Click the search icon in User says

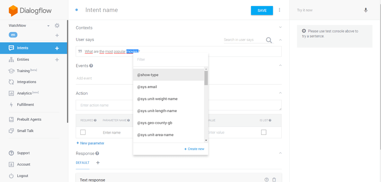click(269, 40)
